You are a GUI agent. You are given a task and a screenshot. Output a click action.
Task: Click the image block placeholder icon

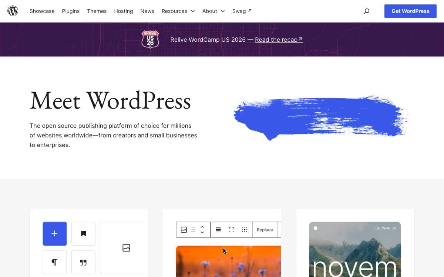(126, 248)
